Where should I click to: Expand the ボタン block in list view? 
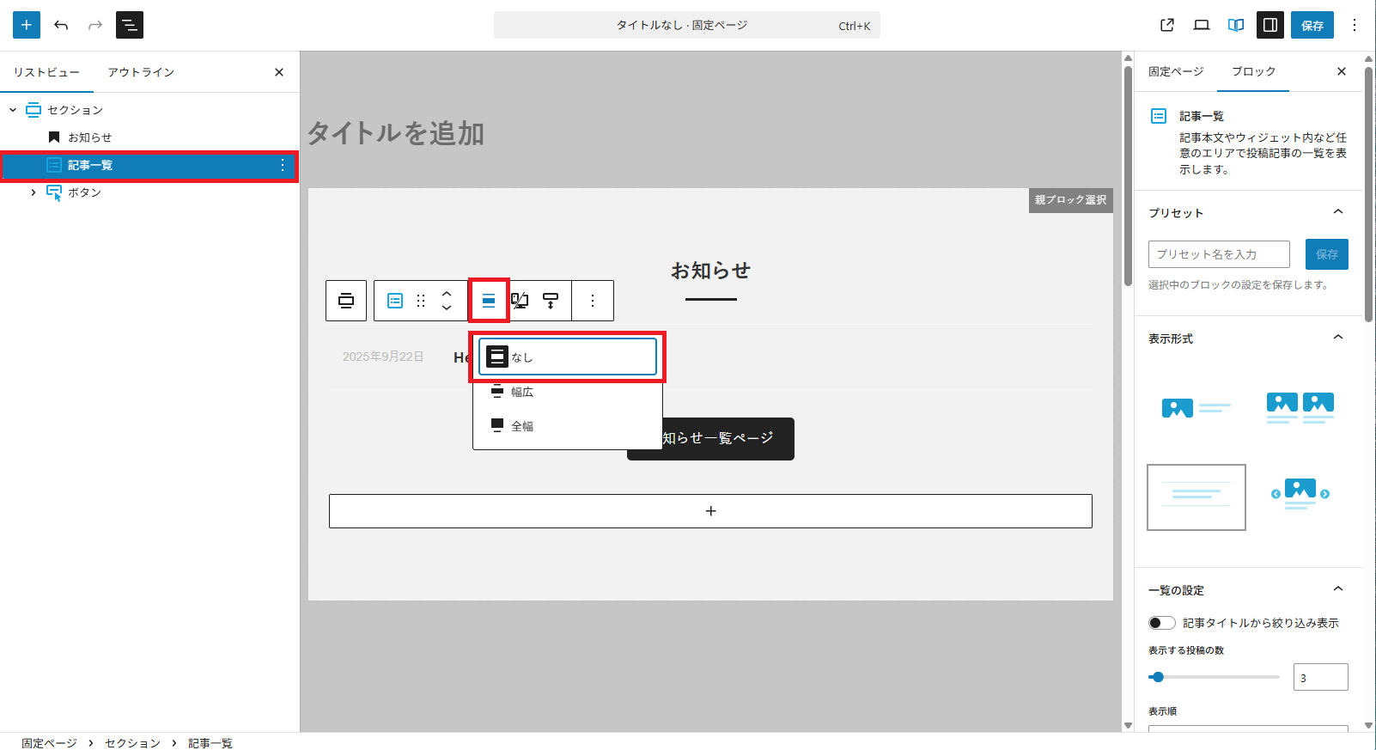[33, 192]
